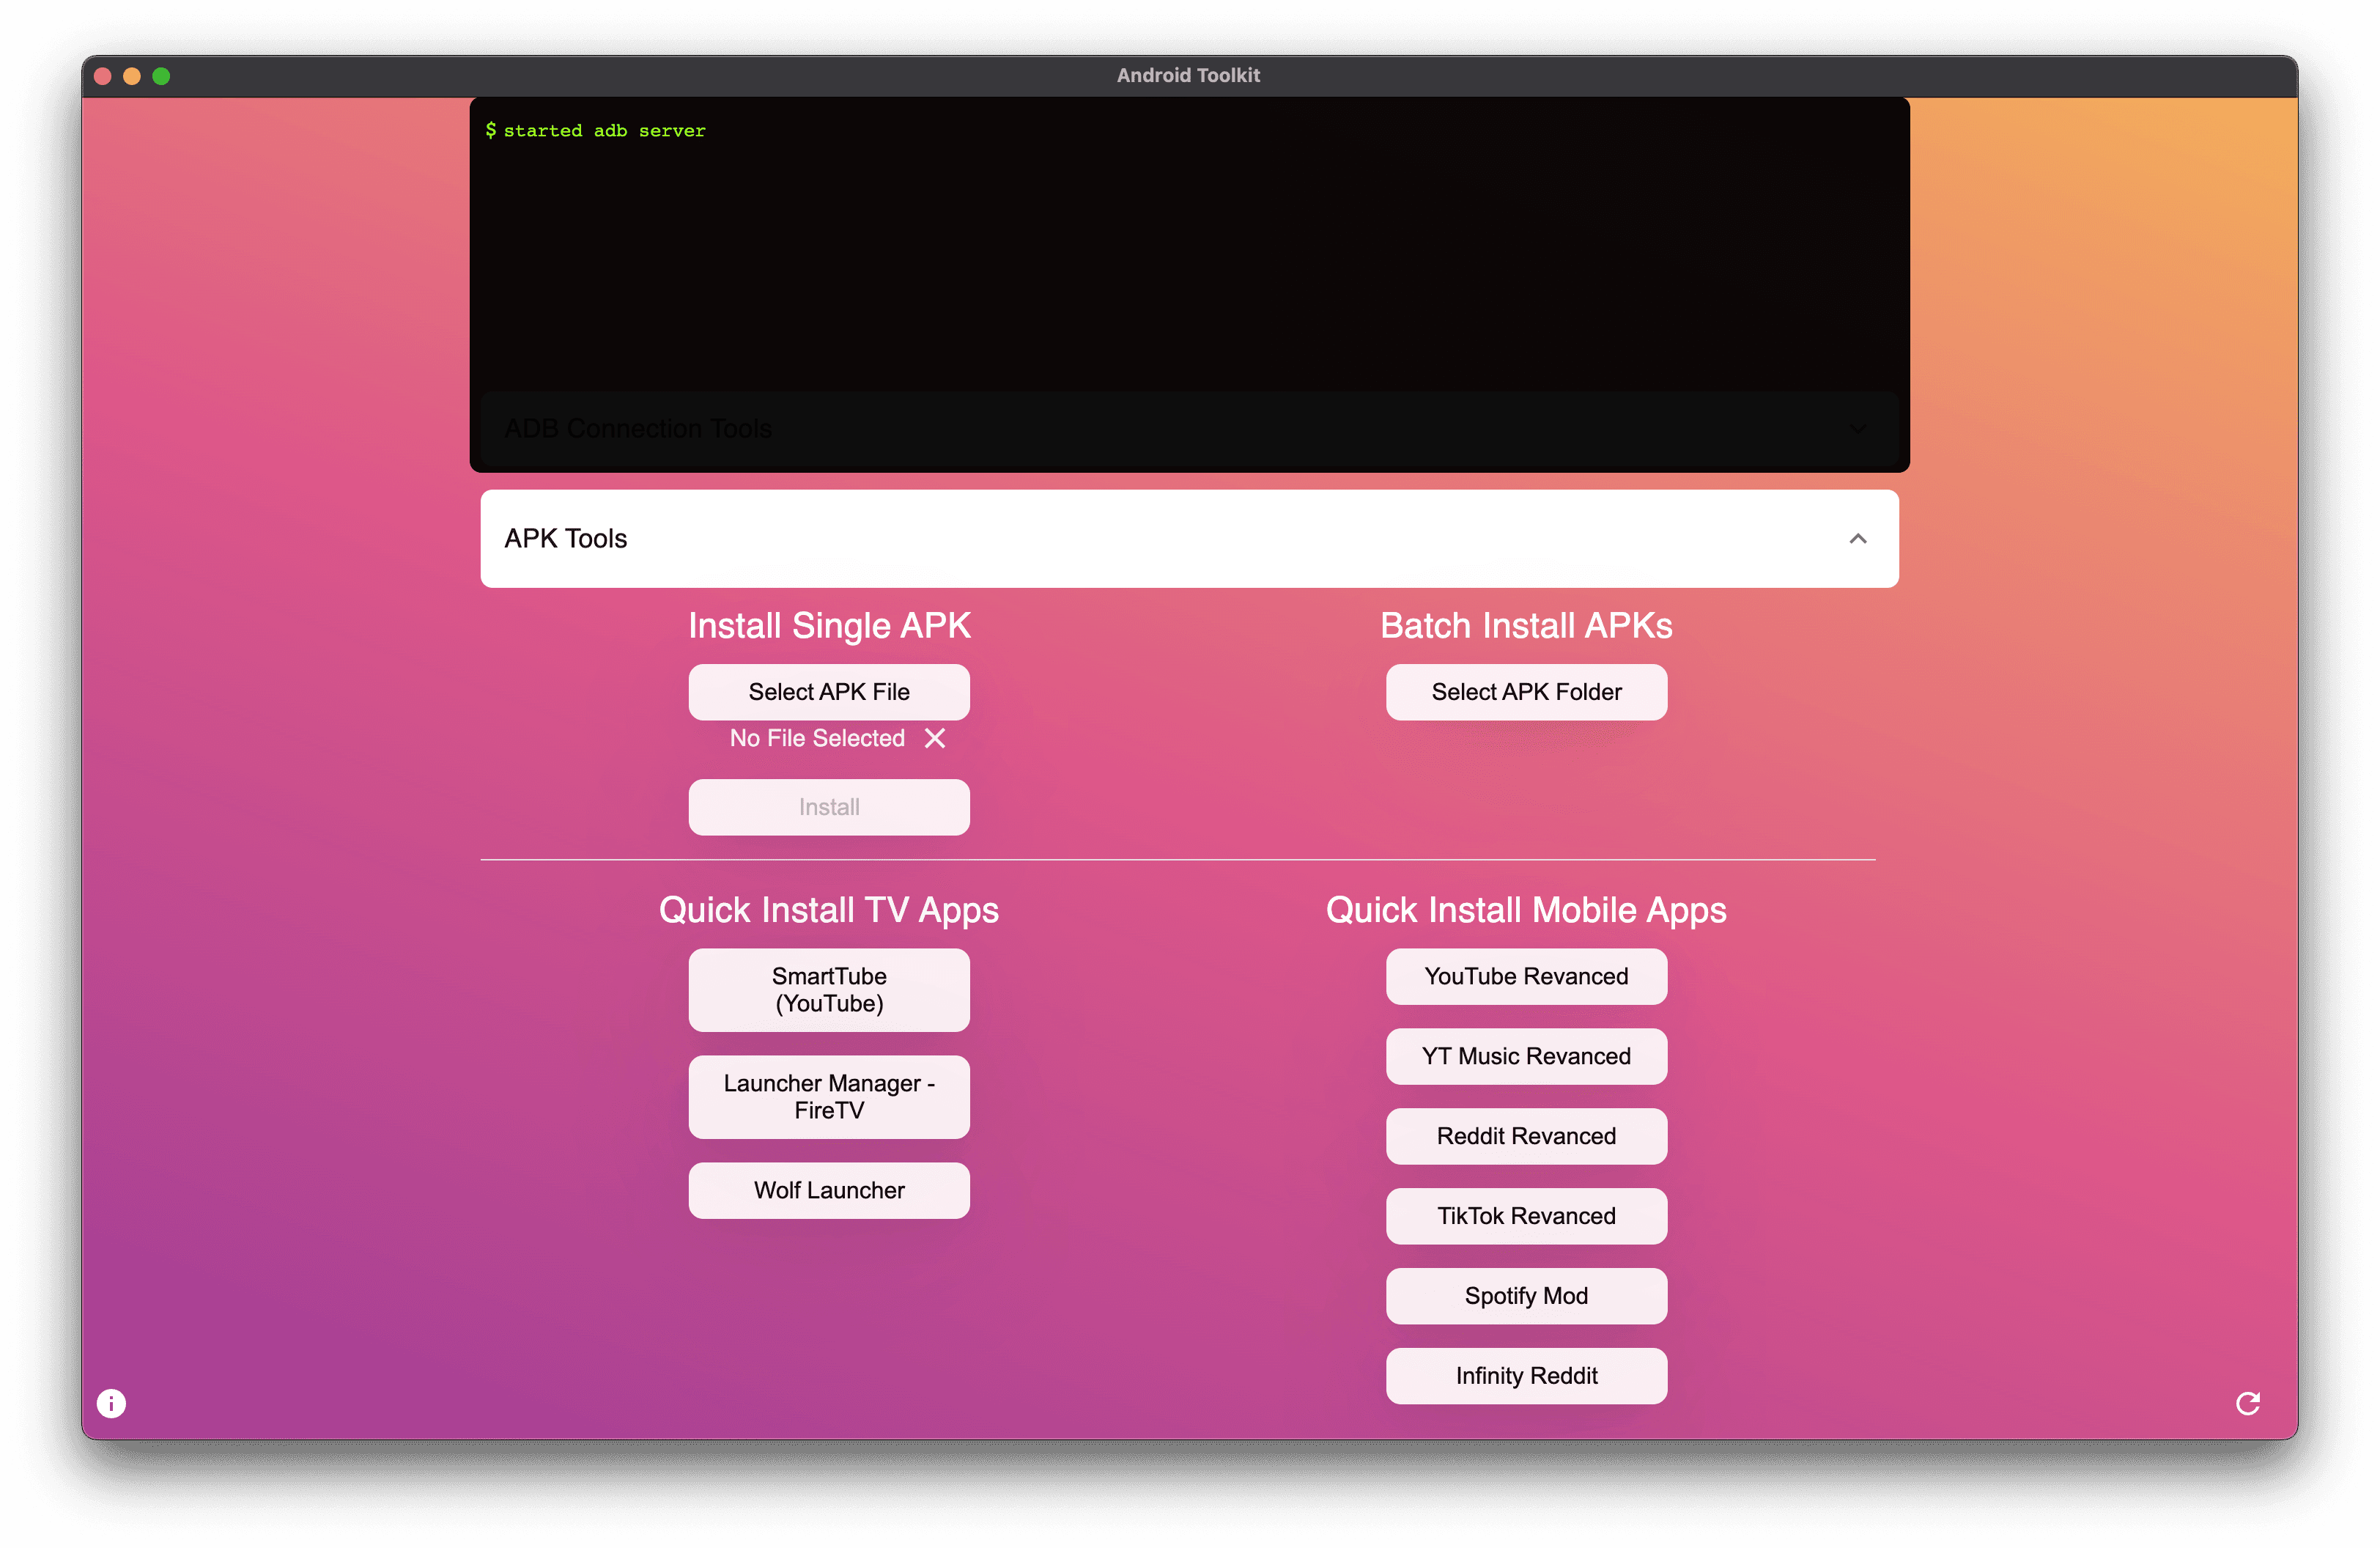This screenshot has height=1548, width=2380.
Task: Maximize the Android Toolkit window
Action: pos(161,76)
